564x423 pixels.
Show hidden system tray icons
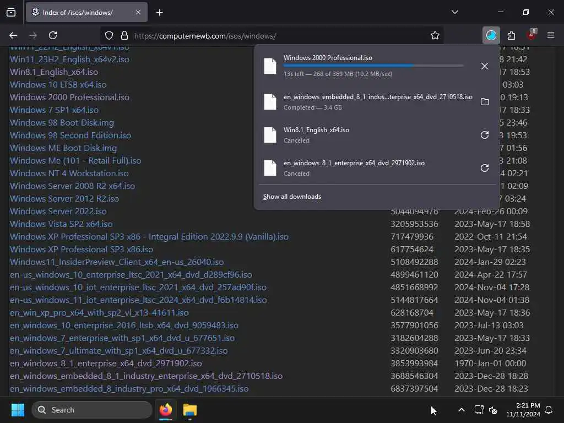(461, 410)
